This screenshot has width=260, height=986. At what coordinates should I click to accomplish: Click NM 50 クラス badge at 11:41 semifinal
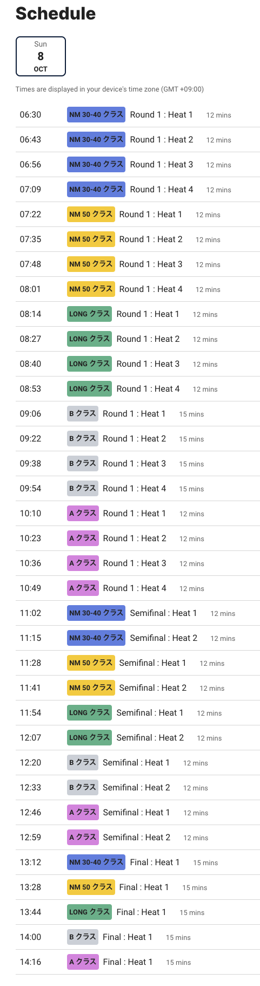(91, 688)
